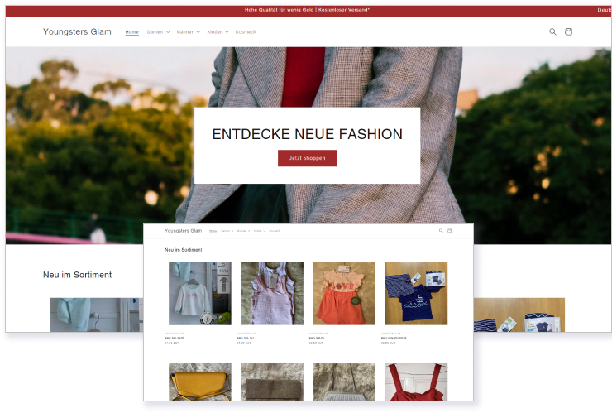This screenshot has width=612, height=413.
Task: Click the 'ENTDECKE NEUE FASHION' banner heading
Action: (307, 134)
